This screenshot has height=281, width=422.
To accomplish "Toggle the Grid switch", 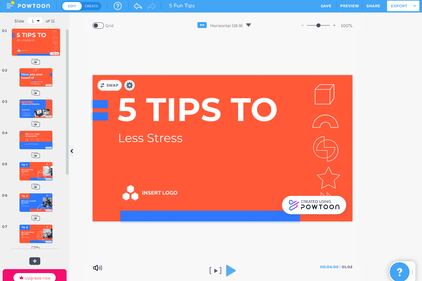I will click(x=98, y=25).
